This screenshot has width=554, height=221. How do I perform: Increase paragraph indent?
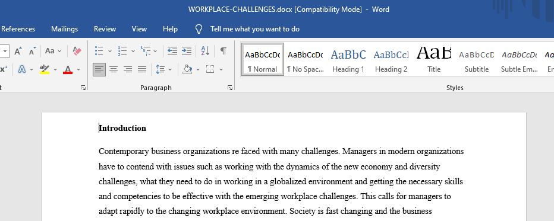click(187, 51)
